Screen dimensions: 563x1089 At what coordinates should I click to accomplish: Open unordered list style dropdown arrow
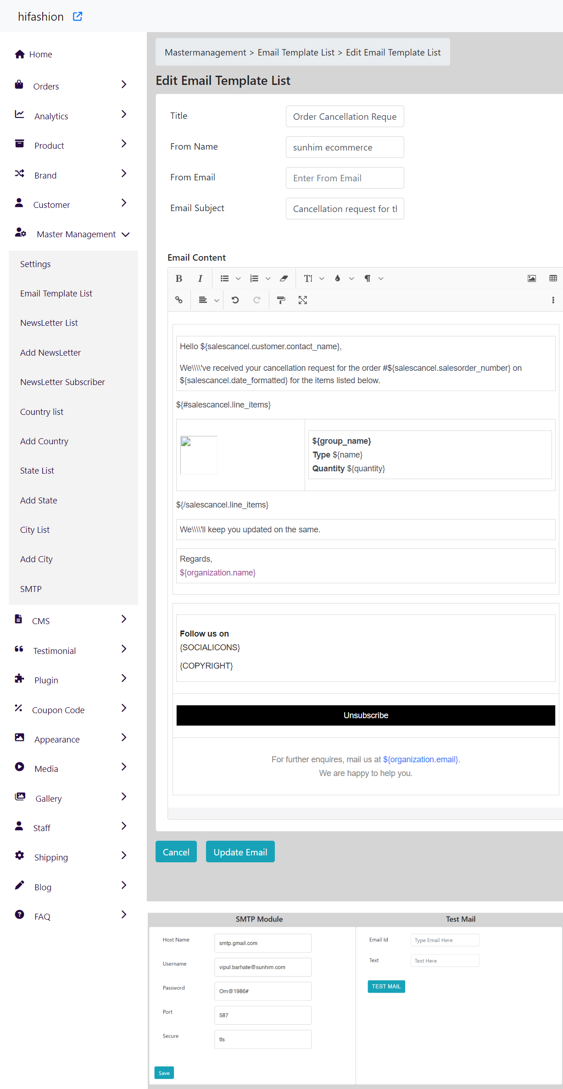coord(238,279)
